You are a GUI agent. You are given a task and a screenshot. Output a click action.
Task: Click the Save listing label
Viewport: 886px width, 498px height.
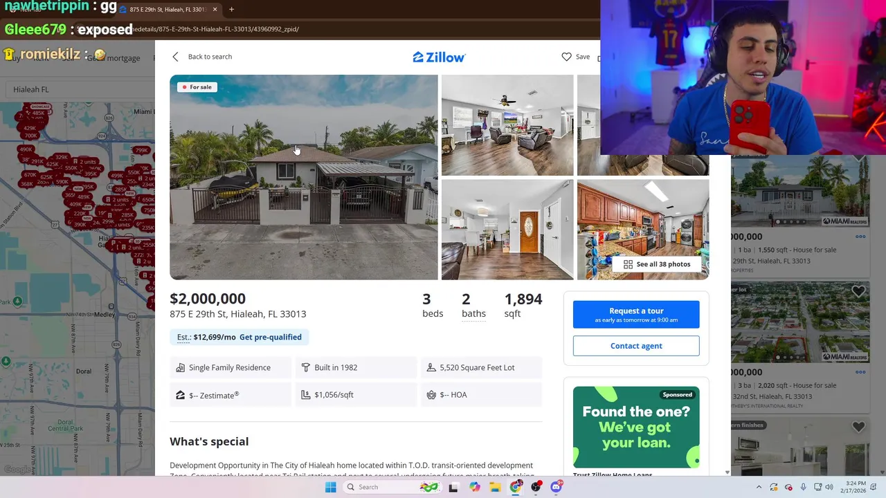583,57
